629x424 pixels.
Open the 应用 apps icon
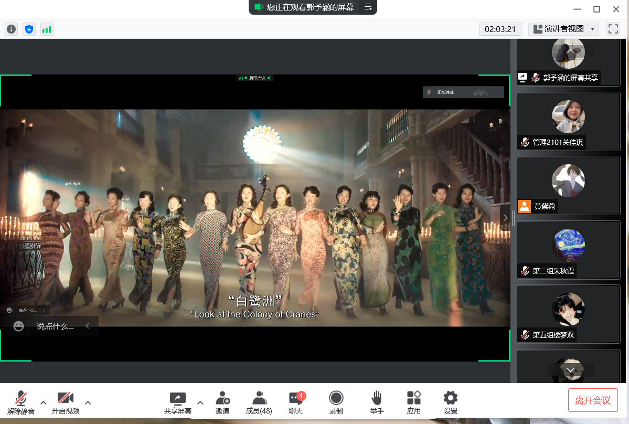coord(414,402)
